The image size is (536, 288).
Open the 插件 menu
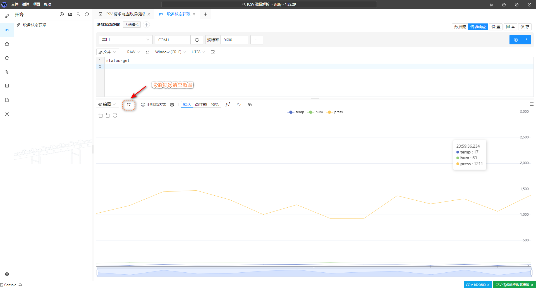pyautogui.click(x=25, y=4)
